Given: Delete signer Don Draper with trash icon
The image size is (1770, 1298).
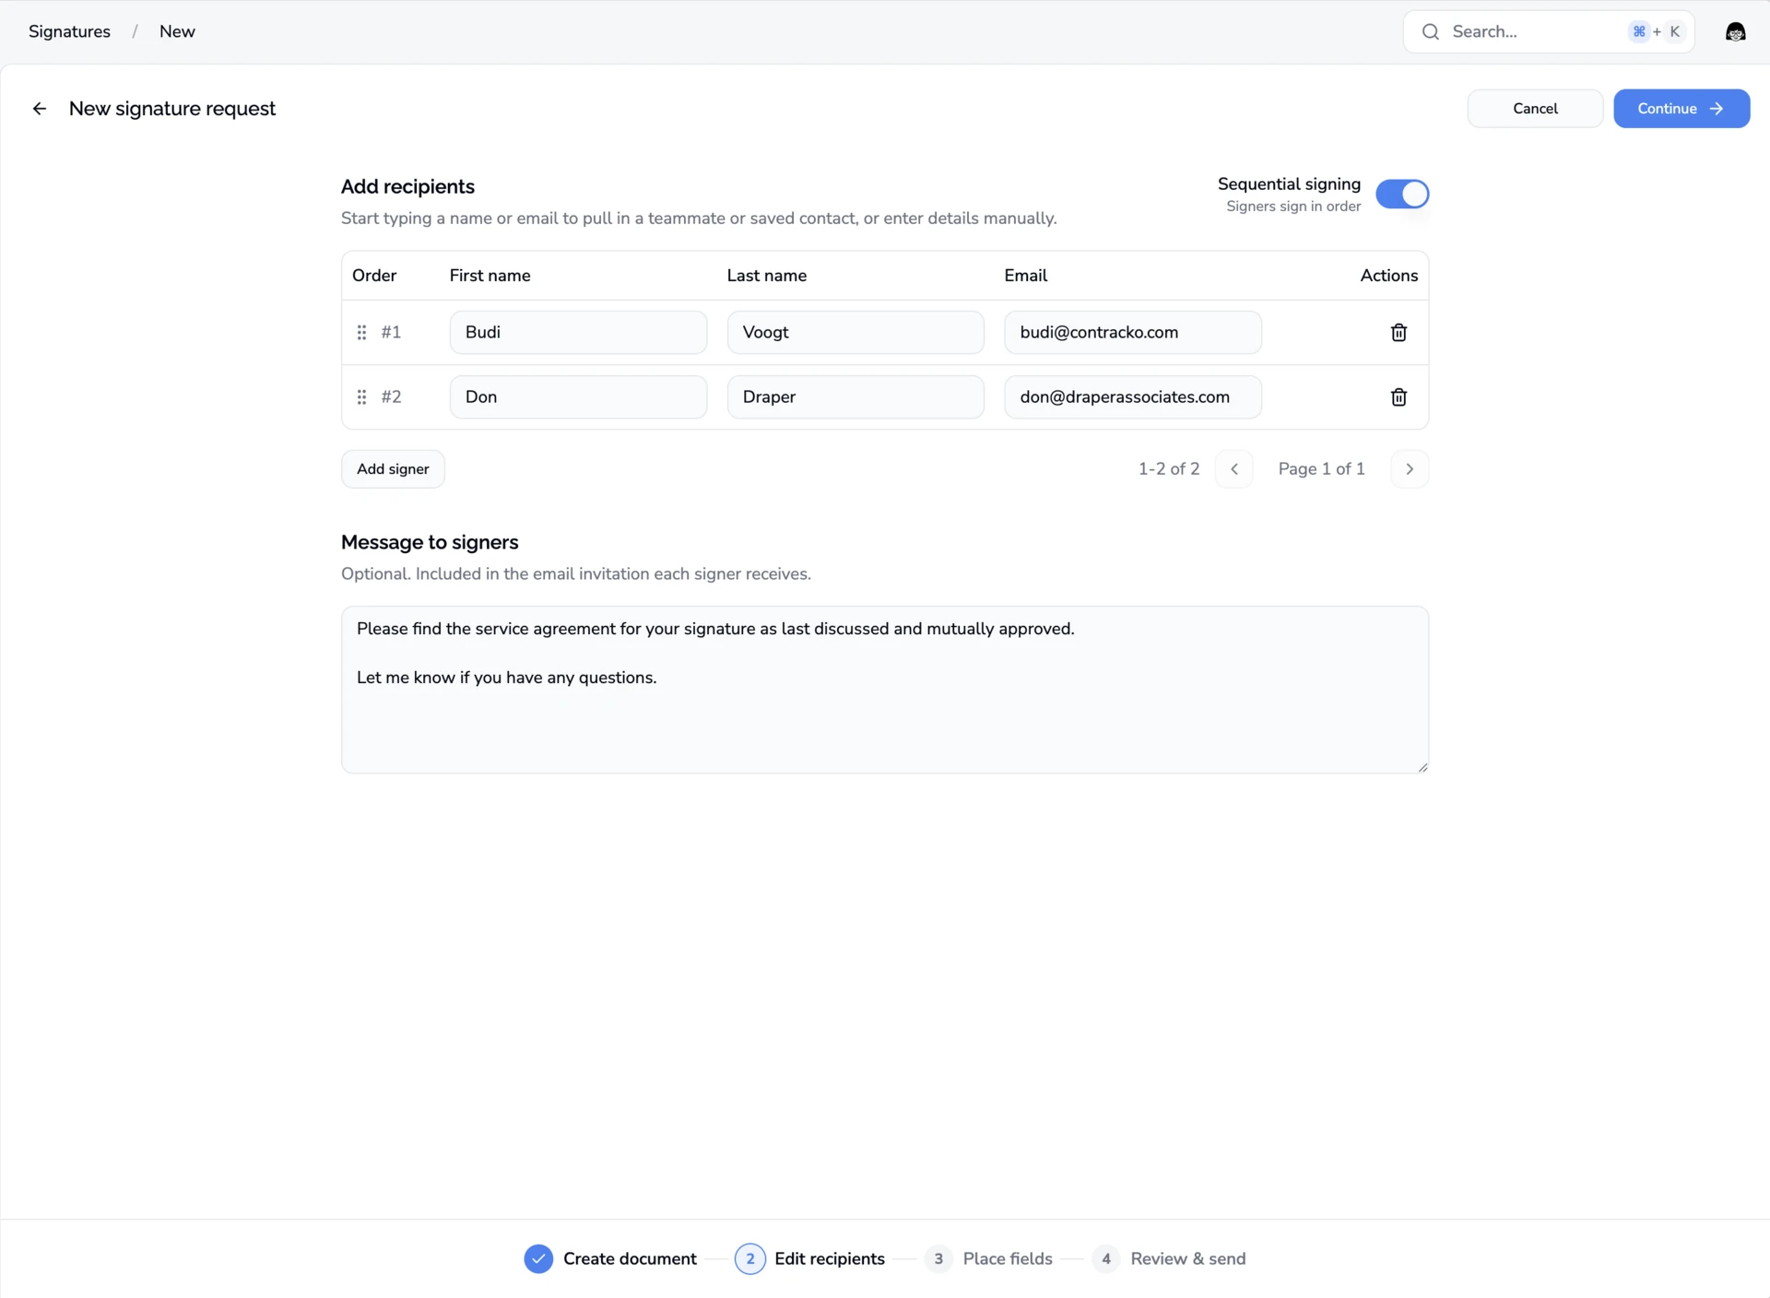Looking at the screenshot, I should coord(1398,397).
